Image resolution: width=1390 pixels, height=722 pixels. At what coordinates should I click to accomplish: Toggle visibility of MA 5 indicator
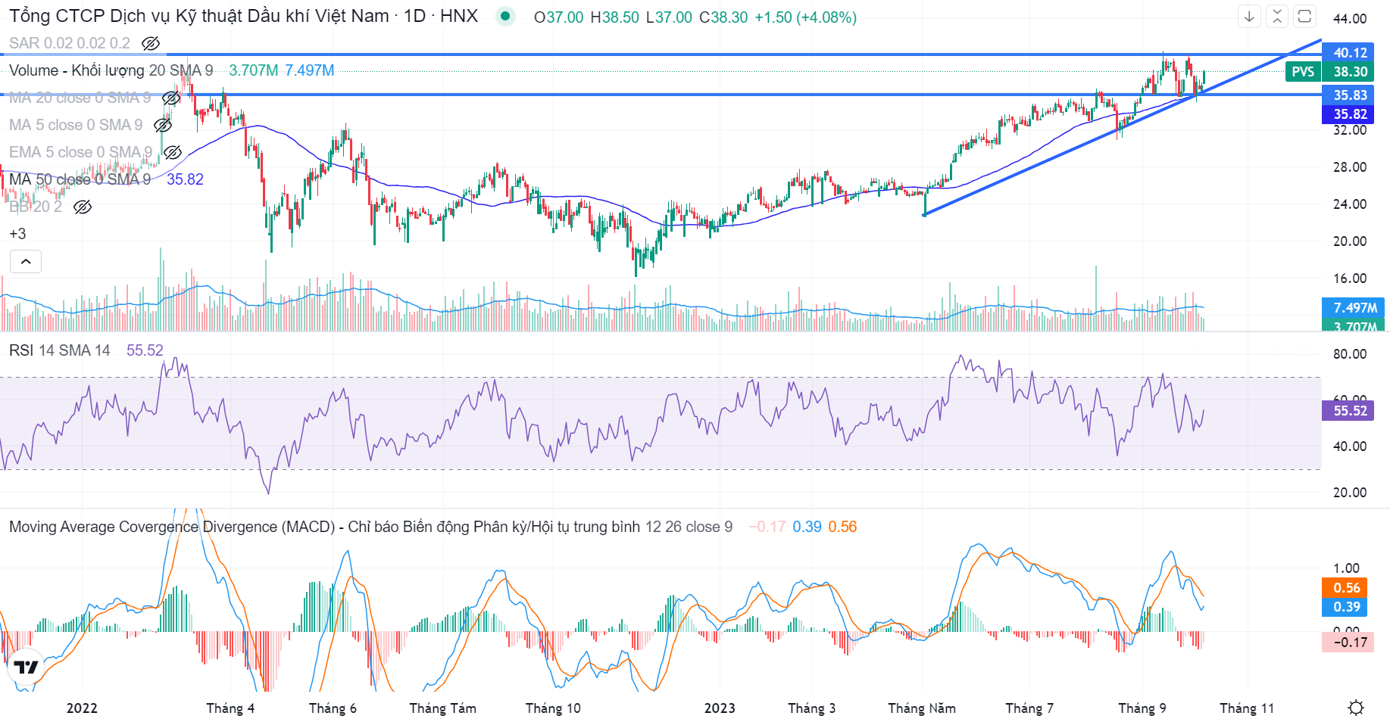[x=163, y=125]
